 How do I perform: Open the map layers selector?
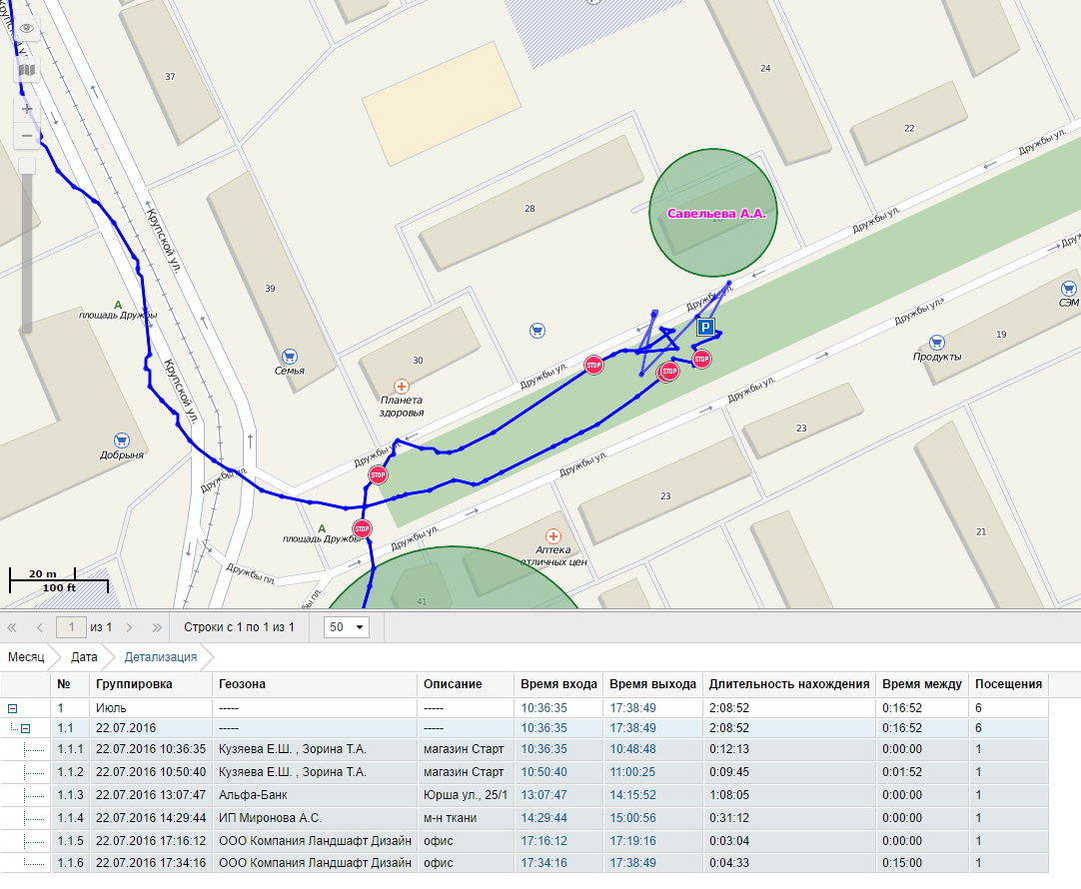[x=27, y=70]
